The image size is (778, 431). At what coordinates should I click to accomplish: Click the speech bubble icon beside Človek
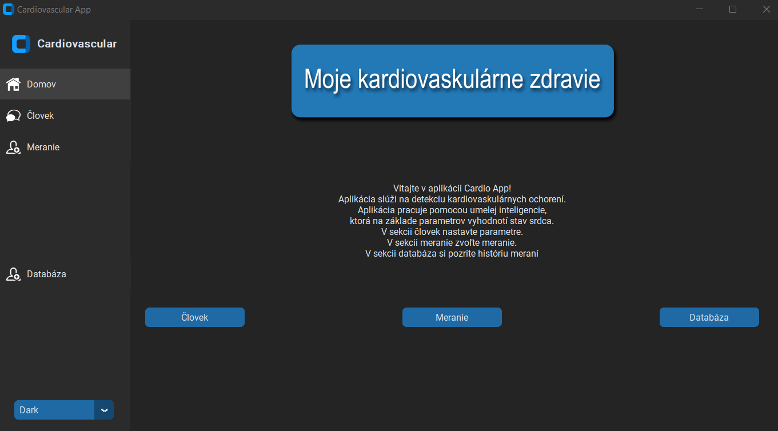[x=13, y=116]
